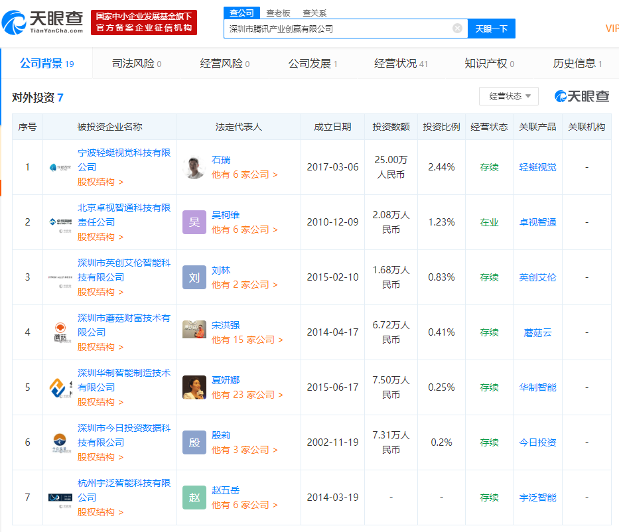Open the 蘑菇 logo of 深圳市蘑菇财富技术有限公司
619x532 pixels.
[x=60, y=332]
